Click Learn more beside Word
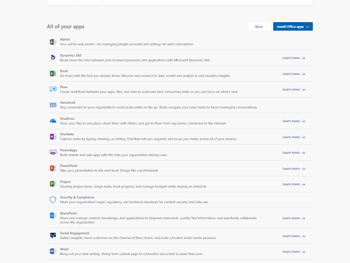This screenshot has height=263, width=350. [294, 252]
